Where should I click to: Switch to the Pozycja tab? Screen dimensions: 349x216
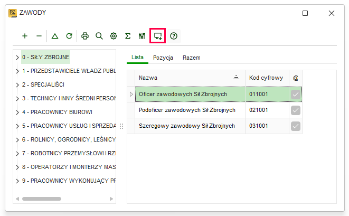coord(163,58)
